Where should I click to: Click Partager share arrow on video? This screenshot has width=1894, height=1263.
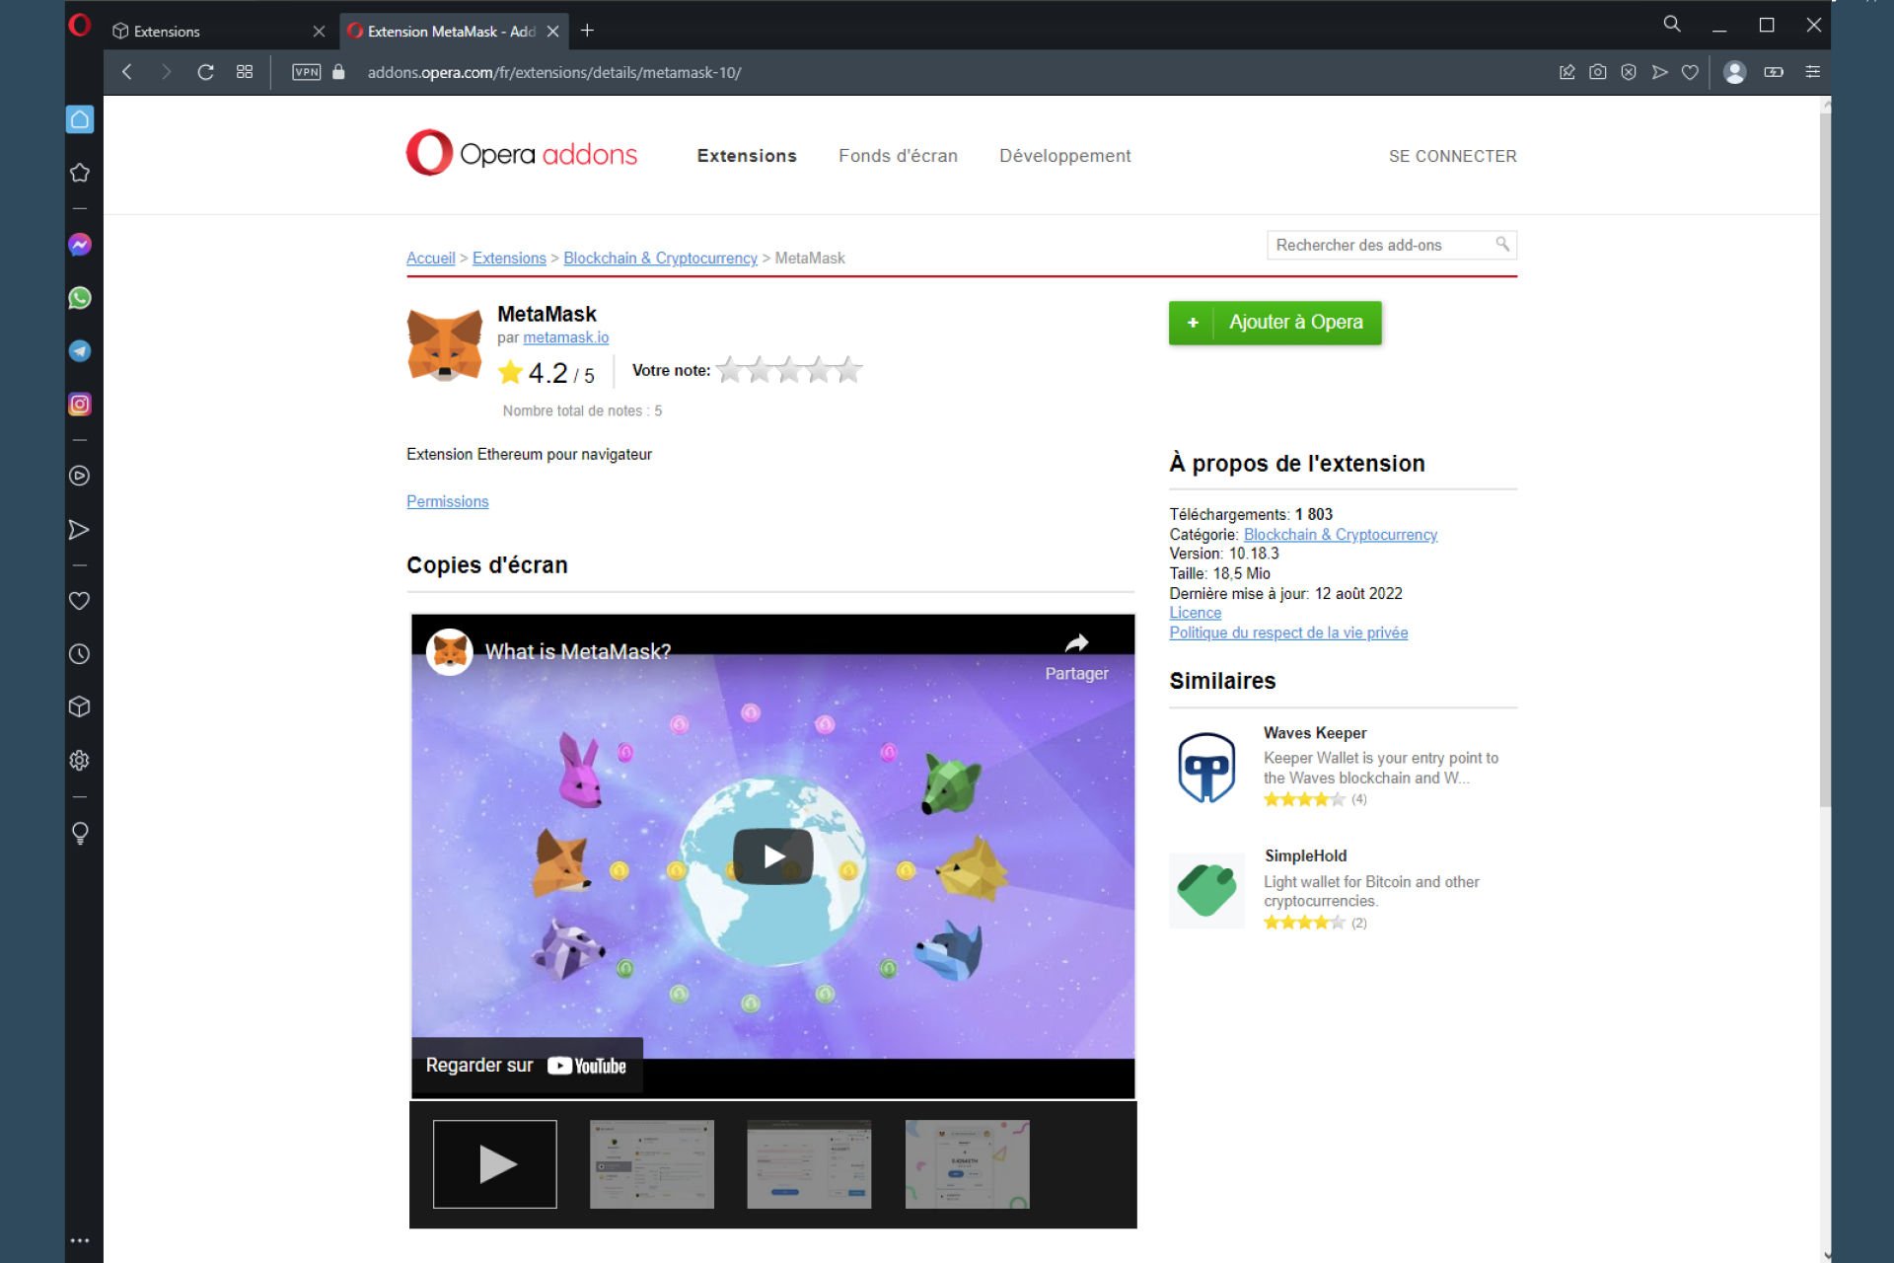[1076, 656]
